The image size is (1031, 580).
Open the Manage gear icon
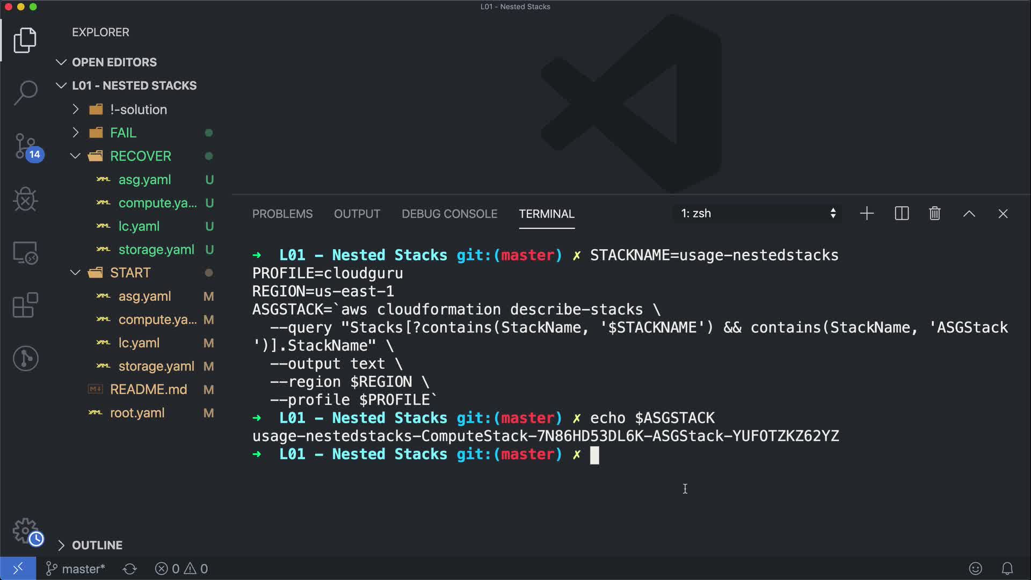(x=25, y=531)
